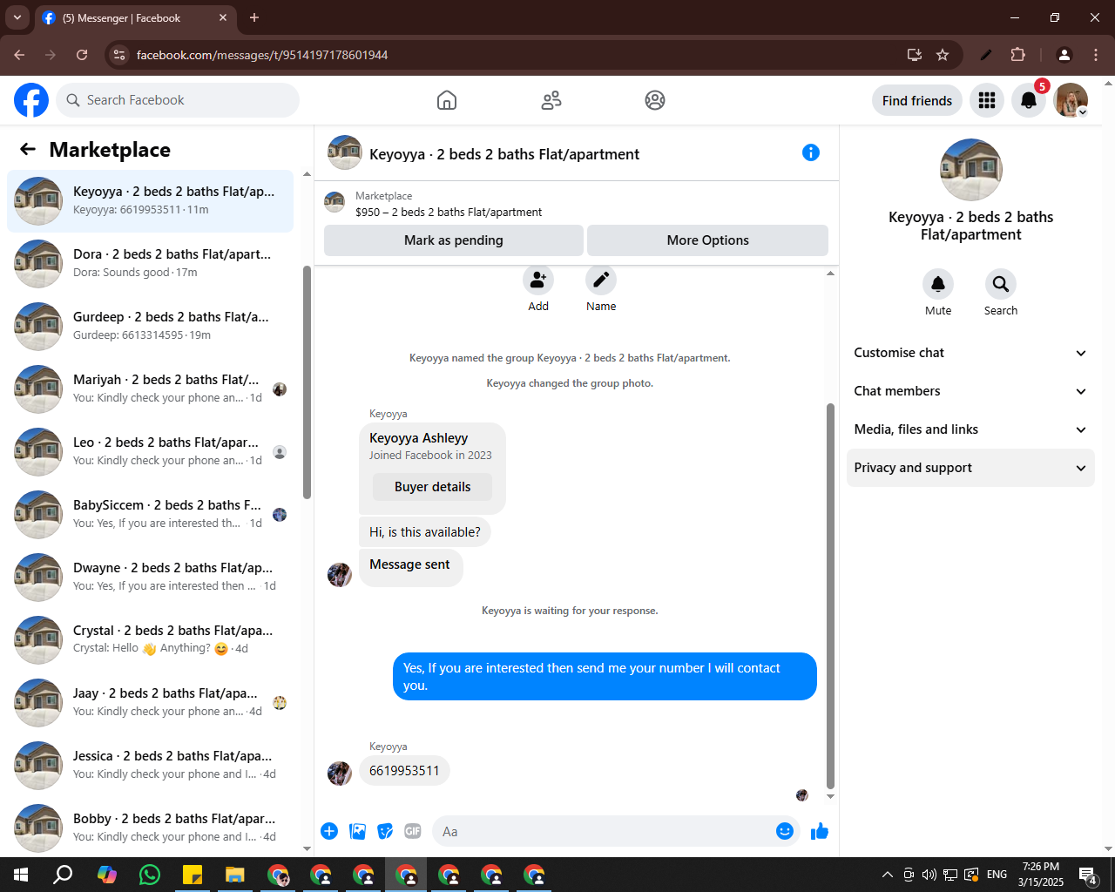Open the nine-dot Menu grid icon
The image size is (1115, 892).
point(987,100)
